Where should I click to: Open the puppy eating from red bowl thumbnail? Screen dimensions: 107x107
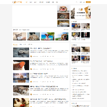pos(21,103)
